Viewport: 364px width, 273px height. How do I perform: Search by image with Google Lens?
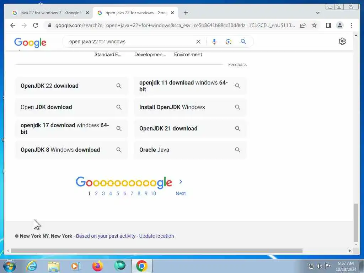point(229,42)
